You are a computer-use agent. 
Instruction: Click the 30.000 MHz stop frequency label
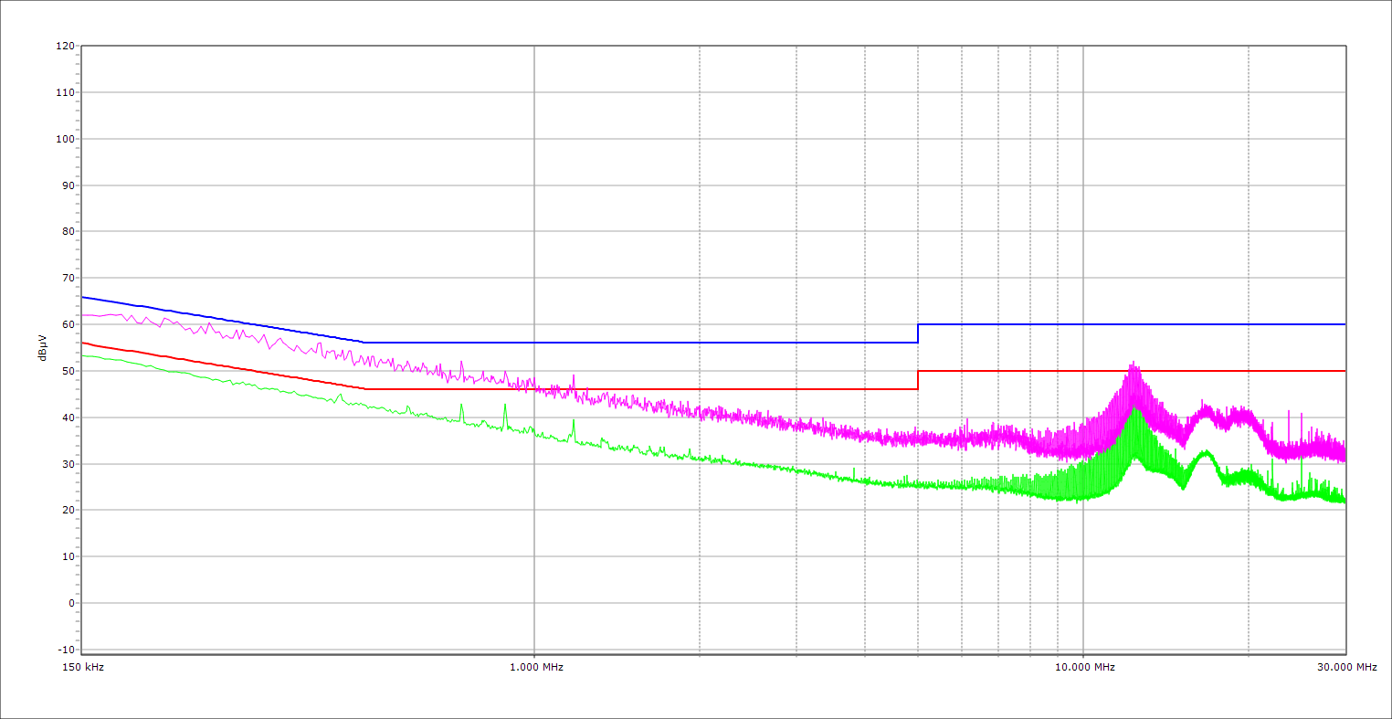tap(1346, 667)
